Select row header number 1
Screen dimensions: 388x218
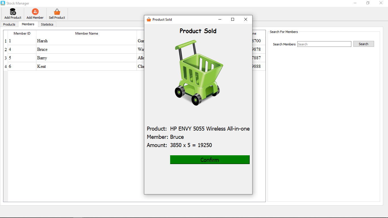pos(6,41)
